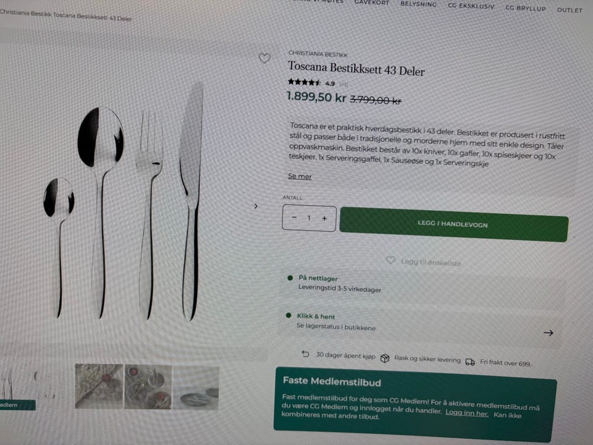Click the Logg inn her link
This screenshot has width=593, height=445.
(x=467, y=413)
